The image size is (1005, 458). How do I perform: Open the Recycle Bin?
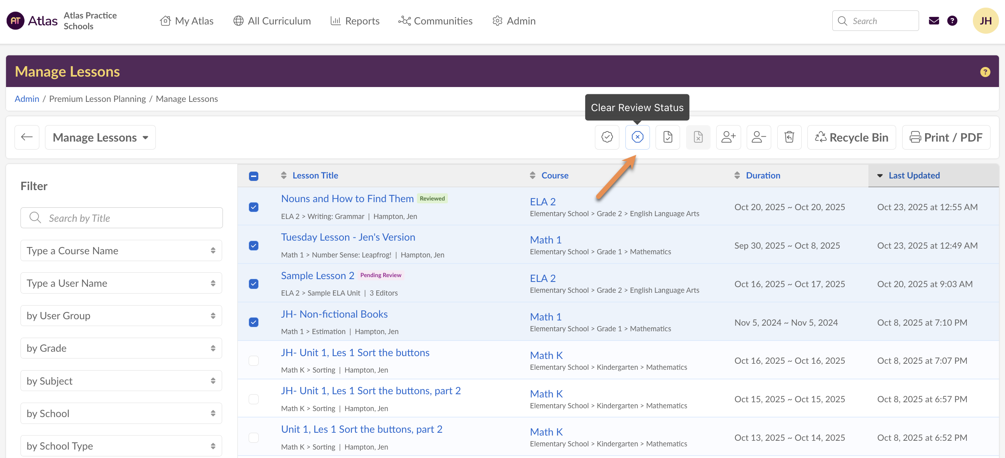[852, 137]
